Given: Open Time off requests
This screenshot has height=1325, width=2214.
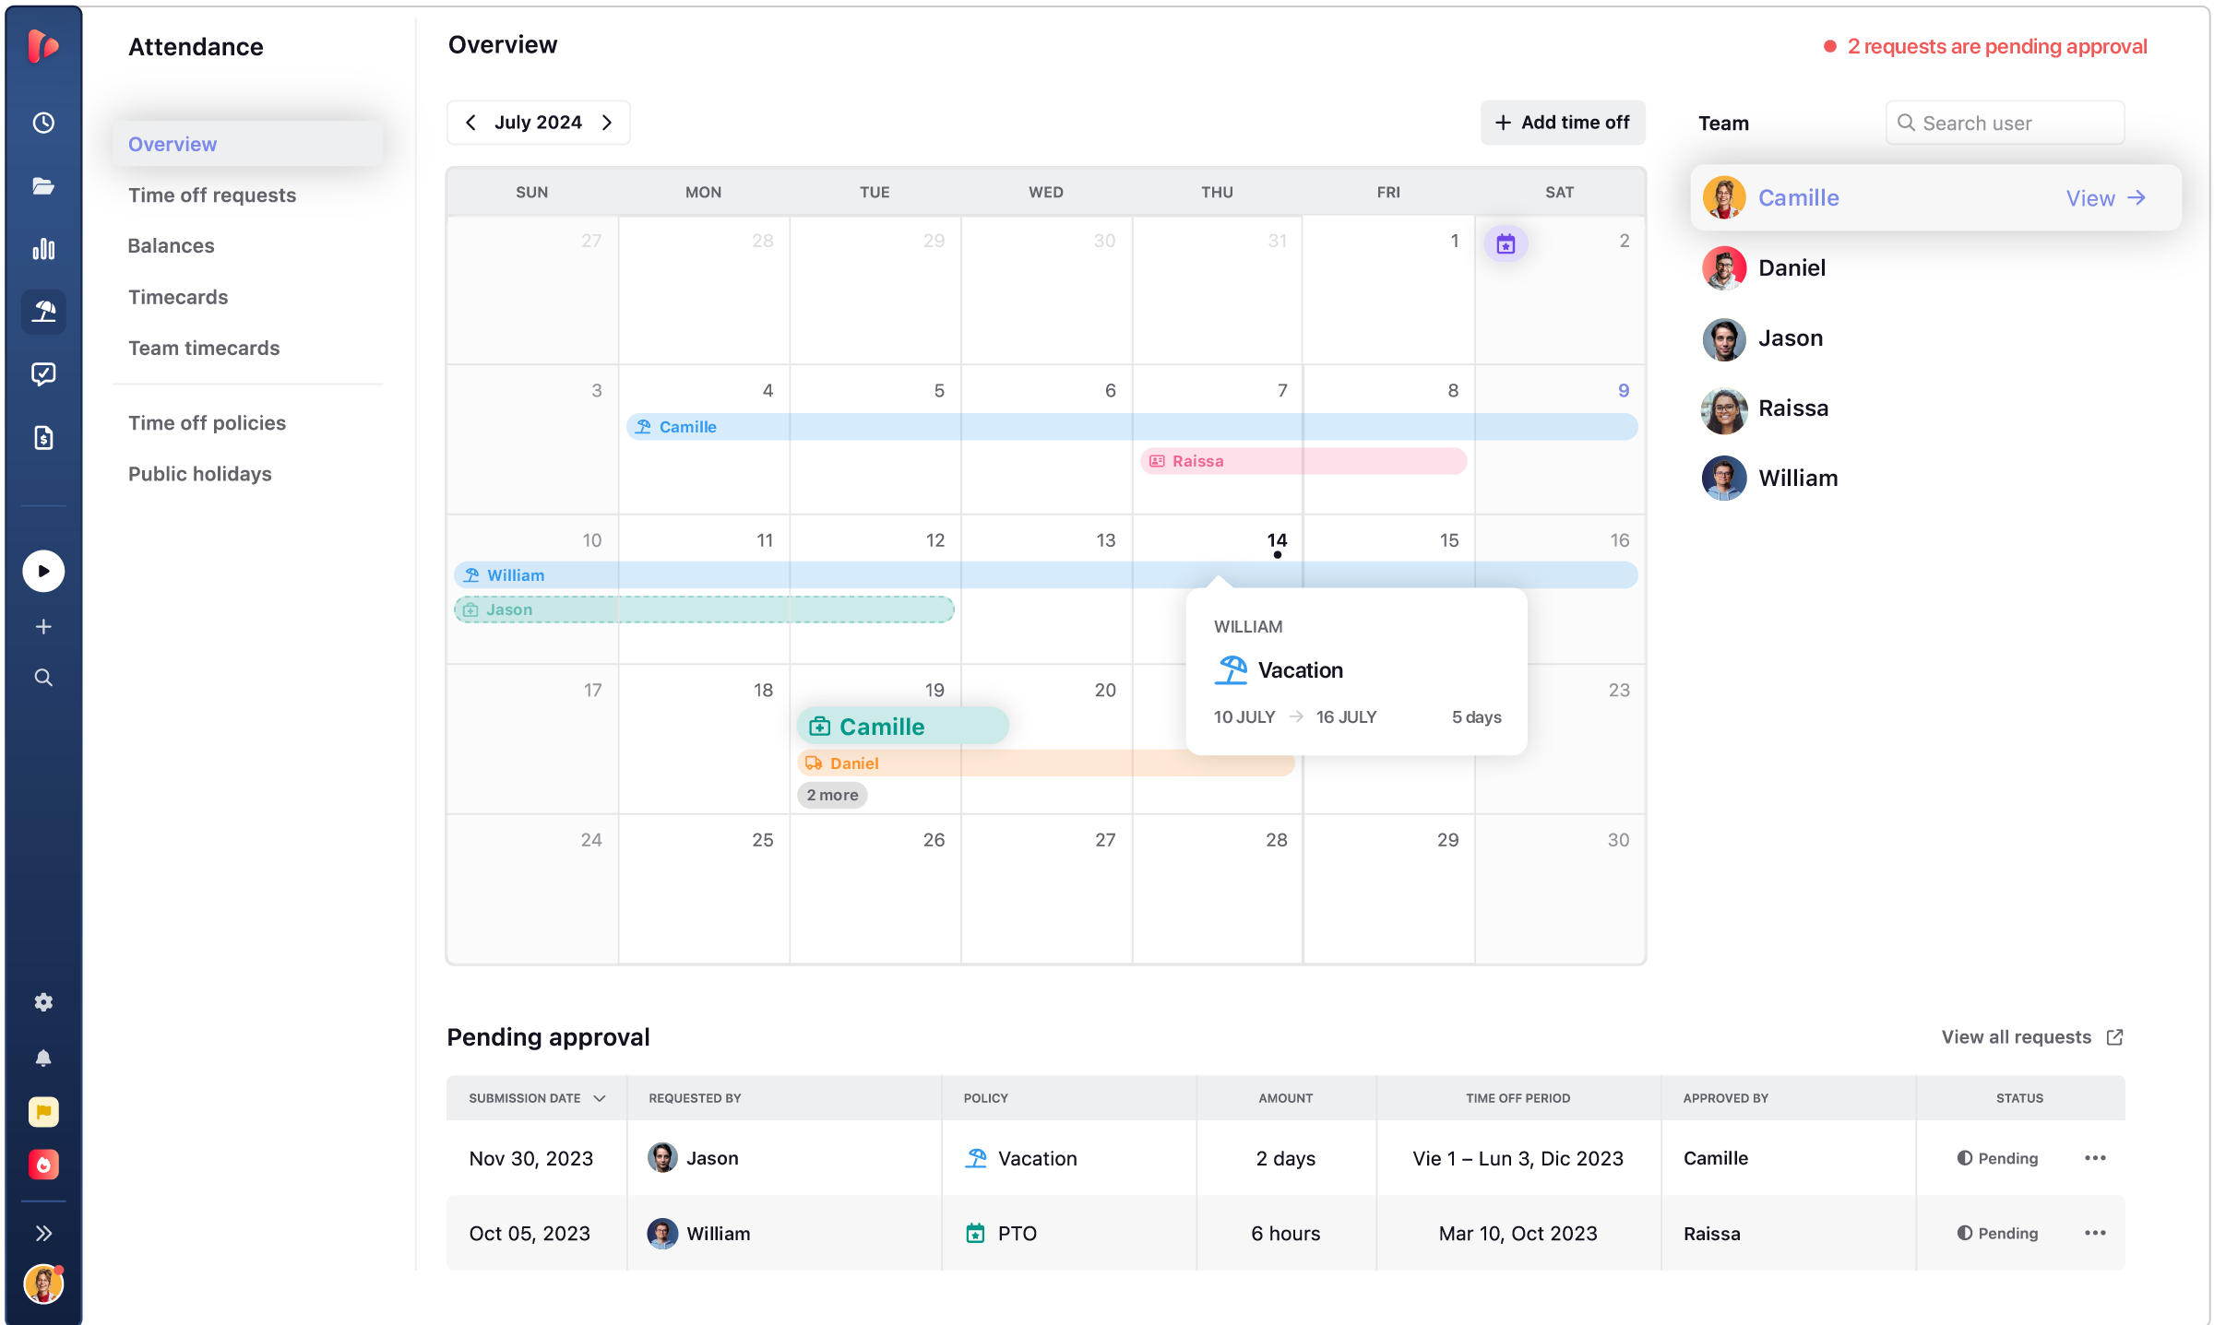Looking at the screenshot, I should click(212, 195).
